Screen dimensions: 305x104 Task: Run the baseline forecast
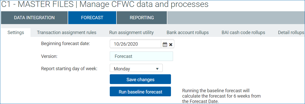140,92
